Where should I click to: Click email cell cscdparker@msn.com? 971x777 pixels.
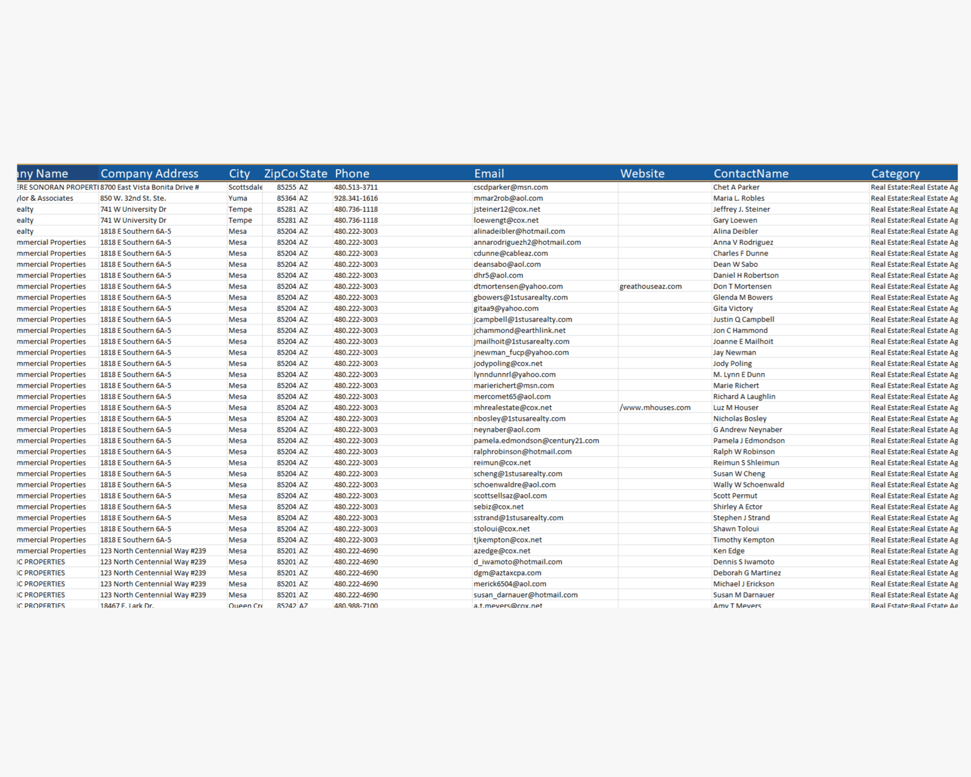click(x=511, y=187)
